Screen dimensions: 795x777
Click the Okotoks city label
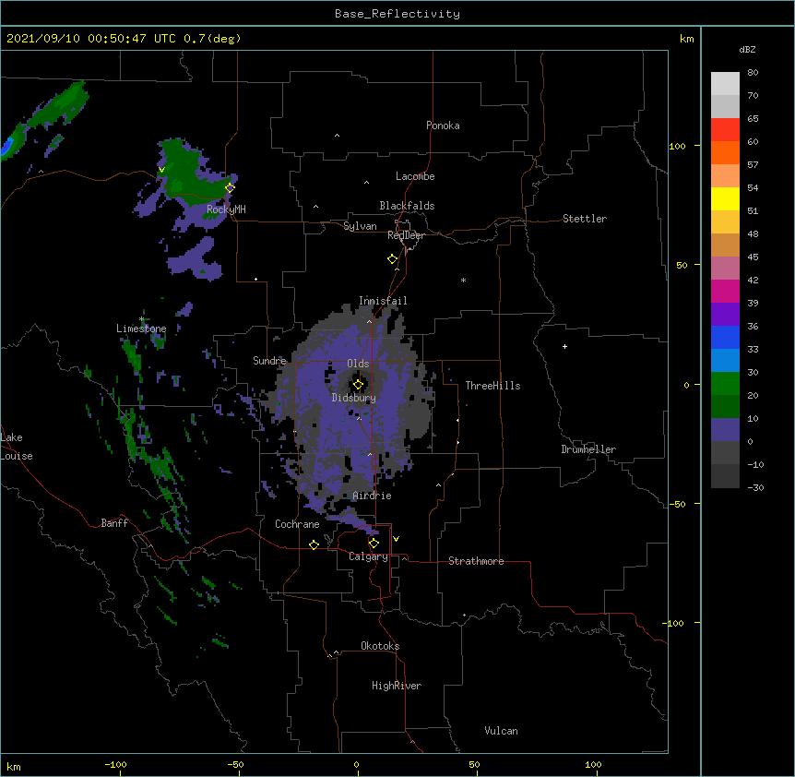click(380, 646)
